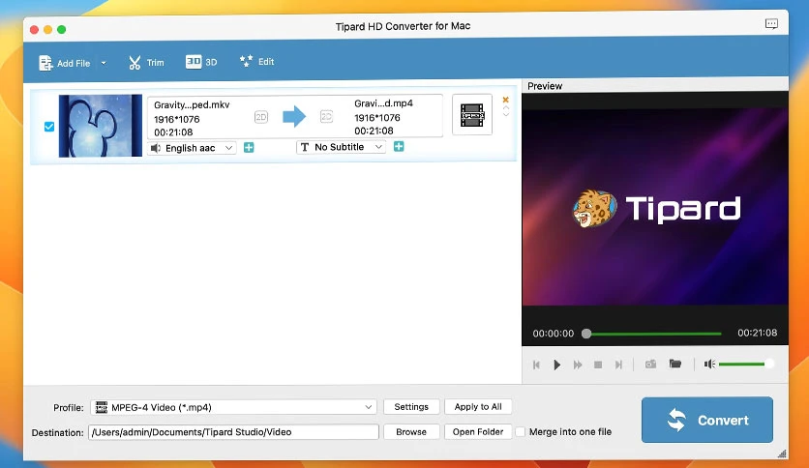Open the output format film-strip icon
The height and width of the screenshot is (468, 809).
click(x=472, y=115)
